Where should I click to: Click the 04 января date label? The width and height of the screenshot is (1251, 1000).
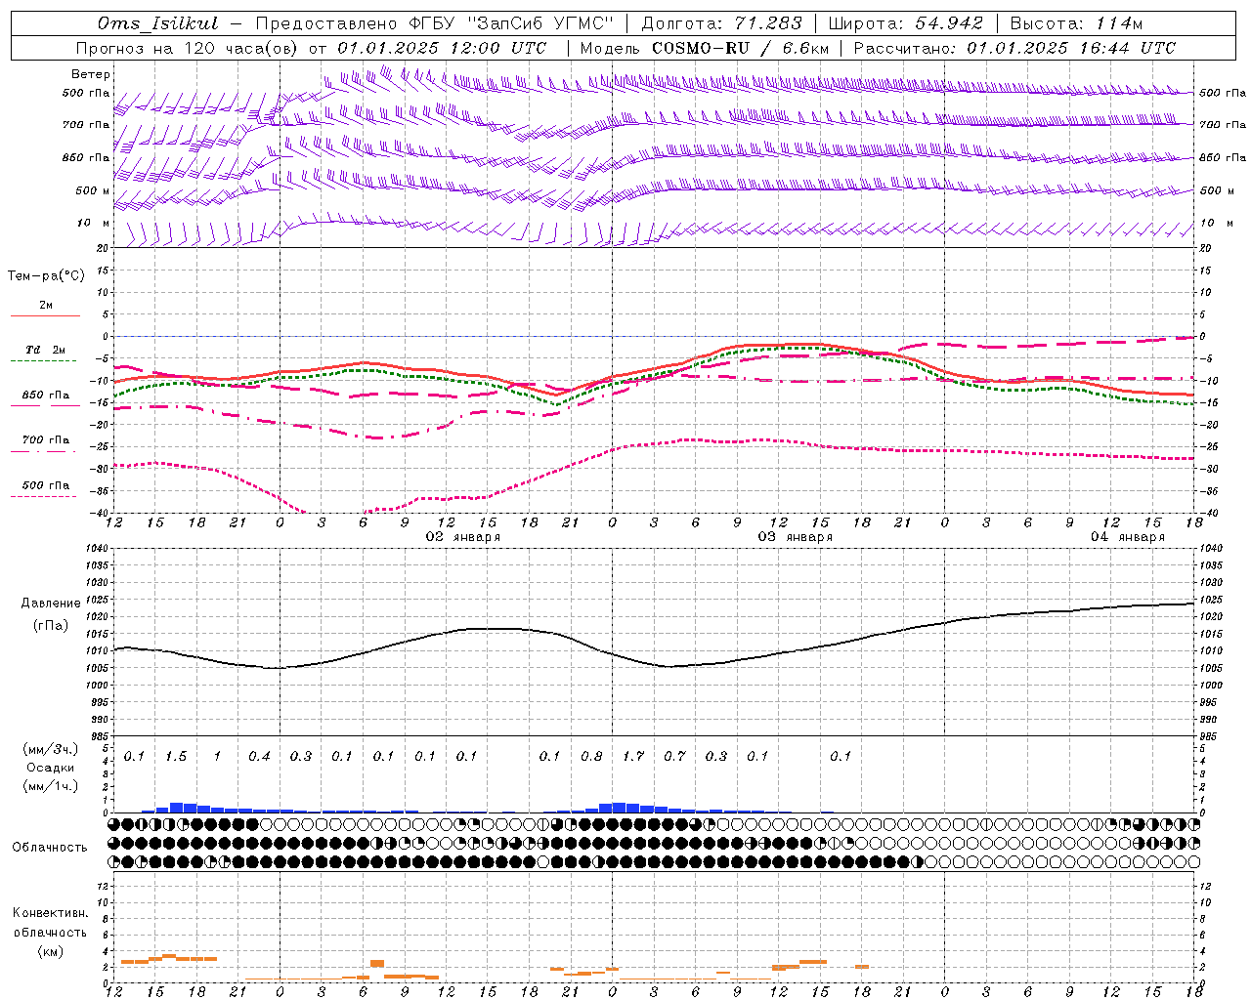point(1128,537)
